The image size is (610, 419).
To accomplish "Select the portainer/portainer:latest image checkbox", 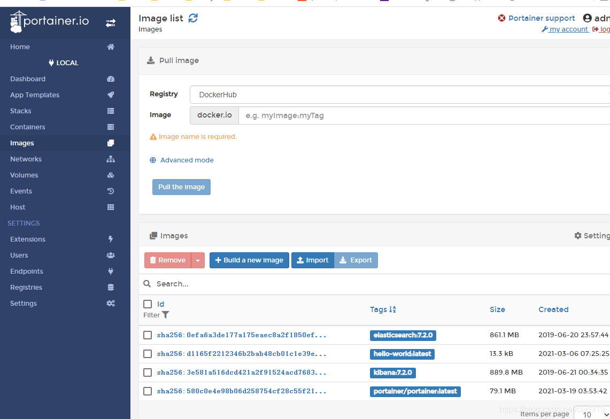I will point(148,391).
